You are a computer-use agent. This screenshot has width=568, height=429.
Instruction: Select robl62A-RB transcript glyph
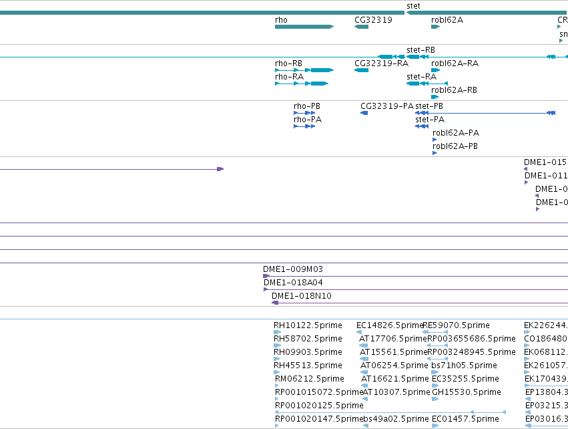pyautogui.click(x=435, y=97)
